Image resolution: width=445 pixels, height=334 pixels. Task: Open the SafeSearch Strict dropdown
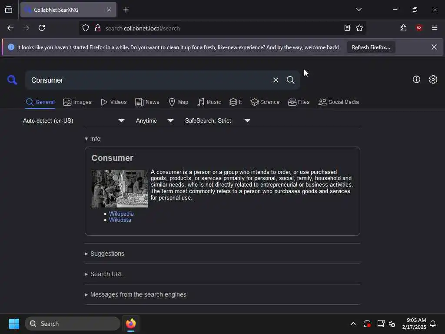218,121
